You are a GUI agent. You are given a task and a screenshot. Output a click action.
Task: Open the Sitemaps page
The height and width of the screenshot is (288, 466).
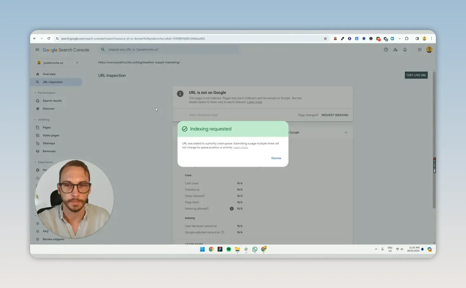click(49, 143)
